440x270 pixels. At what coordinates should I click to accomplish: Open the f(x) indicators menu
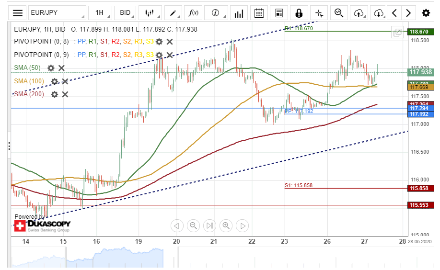point(194,13)
